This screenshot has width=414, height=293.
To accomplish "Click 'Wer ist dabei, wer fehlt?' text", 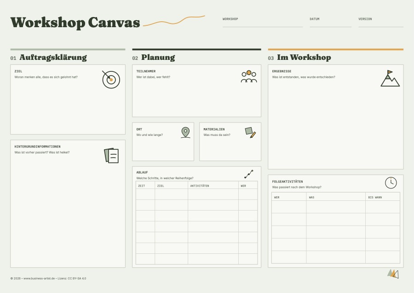I will [x=153, y=77].
